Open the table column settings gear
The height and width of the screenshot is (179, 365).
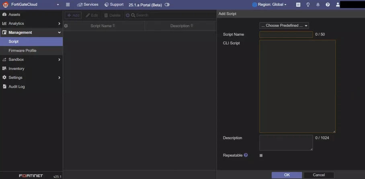66,26
